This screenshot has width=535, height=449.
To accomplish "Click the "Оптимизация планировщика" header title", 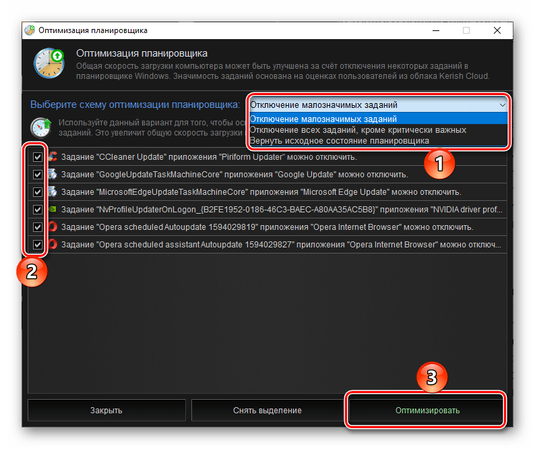I will click(x=141, y=53).
